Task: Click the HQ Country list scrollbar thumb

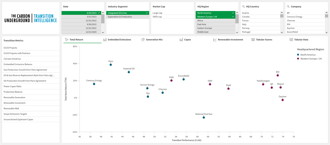Action: pos(282,16)
